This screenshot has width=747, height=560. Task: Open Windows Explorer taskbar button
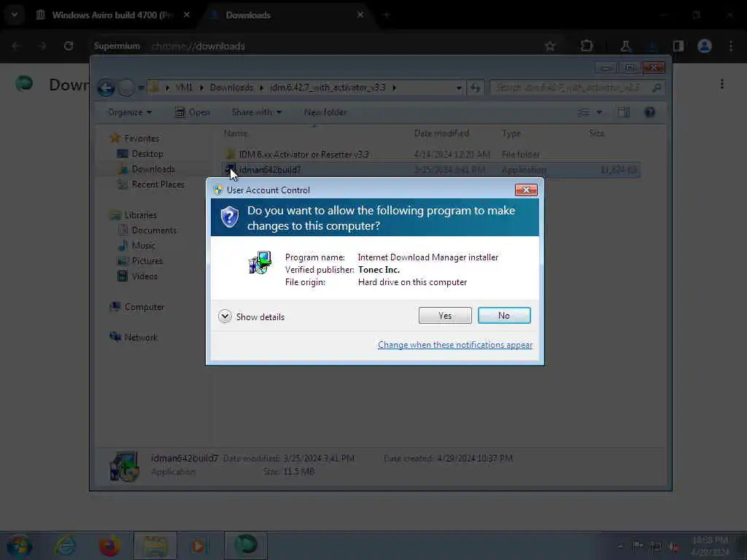[155, 545]
